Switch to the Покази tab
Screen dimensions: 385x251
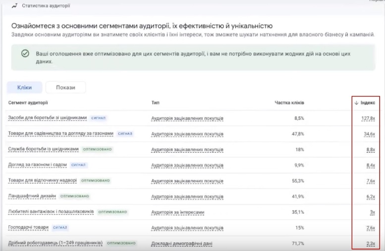65,88
